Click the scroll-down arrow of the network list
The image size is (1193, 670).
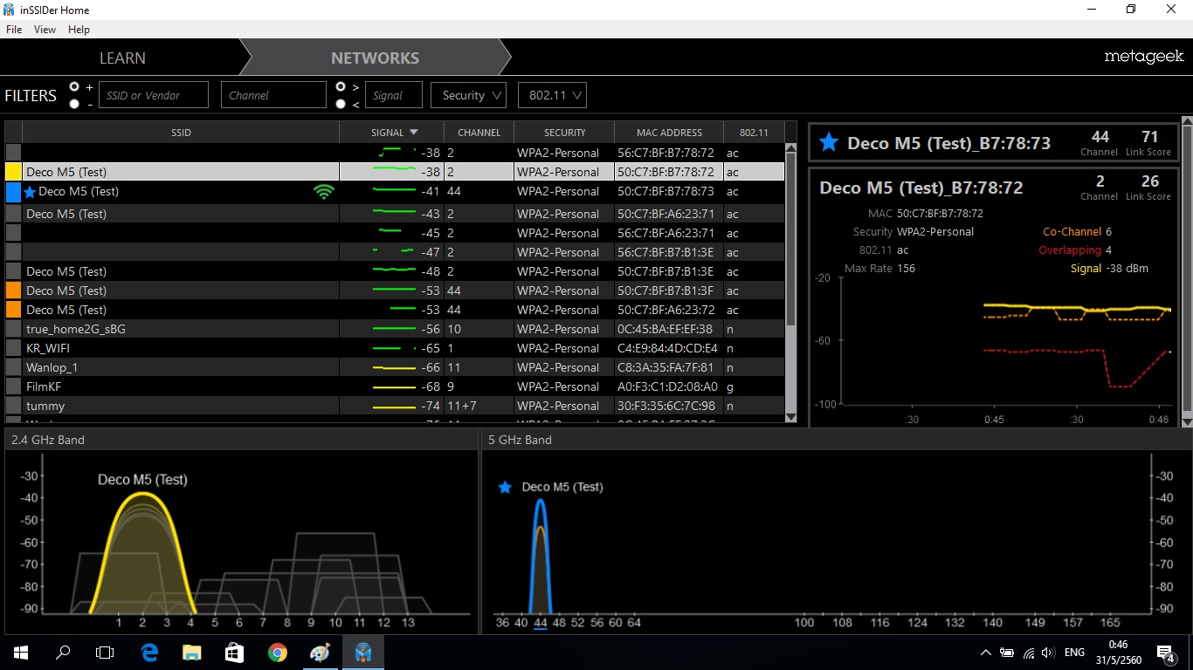pos(791,418)
